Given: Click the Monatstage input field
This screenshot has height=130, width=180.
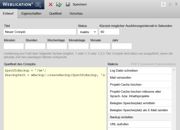Looking at the screenshot, I should tap(78, 46).
